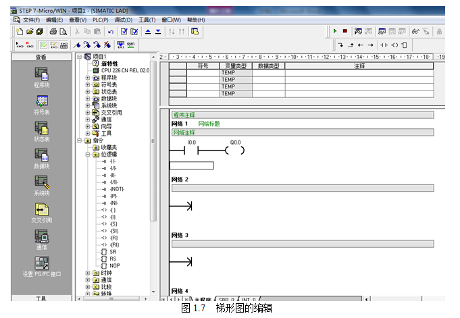This screenshot has height=318, width=460.
Task: Expand the 程序块 tree node
Action: click(x=88, y=78)
